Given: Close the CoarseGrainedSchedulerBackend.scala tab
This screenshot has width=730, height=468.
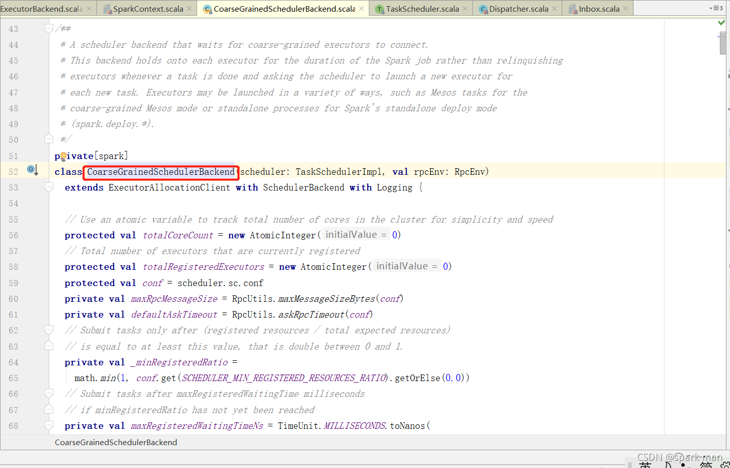Looking at the screenshot, I should coord(362,9).
